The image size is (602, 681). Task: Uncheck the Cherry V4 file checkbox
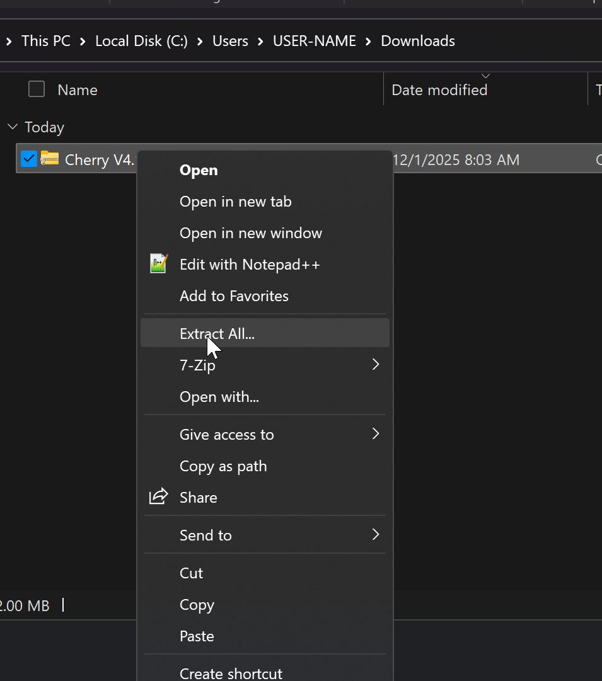(29, 159)
